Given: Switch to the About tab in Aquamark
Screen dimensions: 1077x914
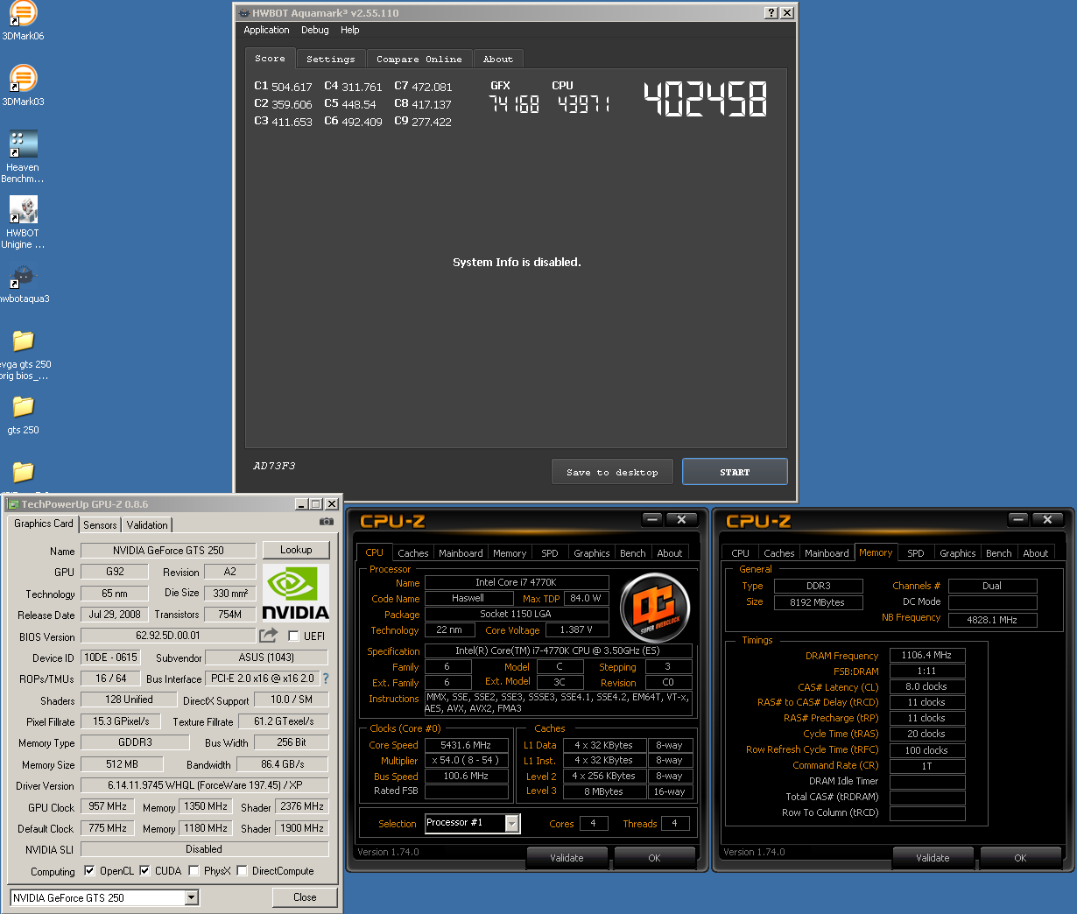Looking at the screenshot, I should click(x=498, y=59).
